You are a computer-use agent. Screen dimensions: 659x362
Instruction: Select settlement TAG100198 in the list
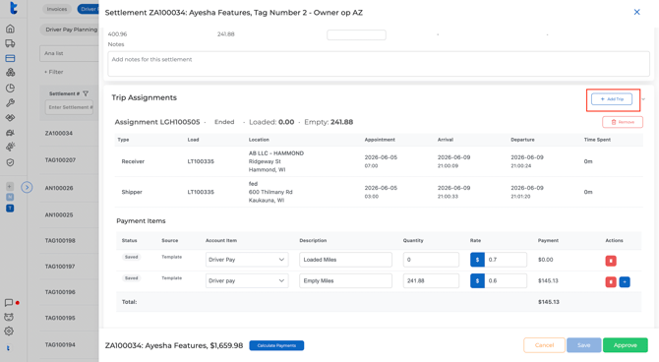pyautogui.click(x=60, y=240)
